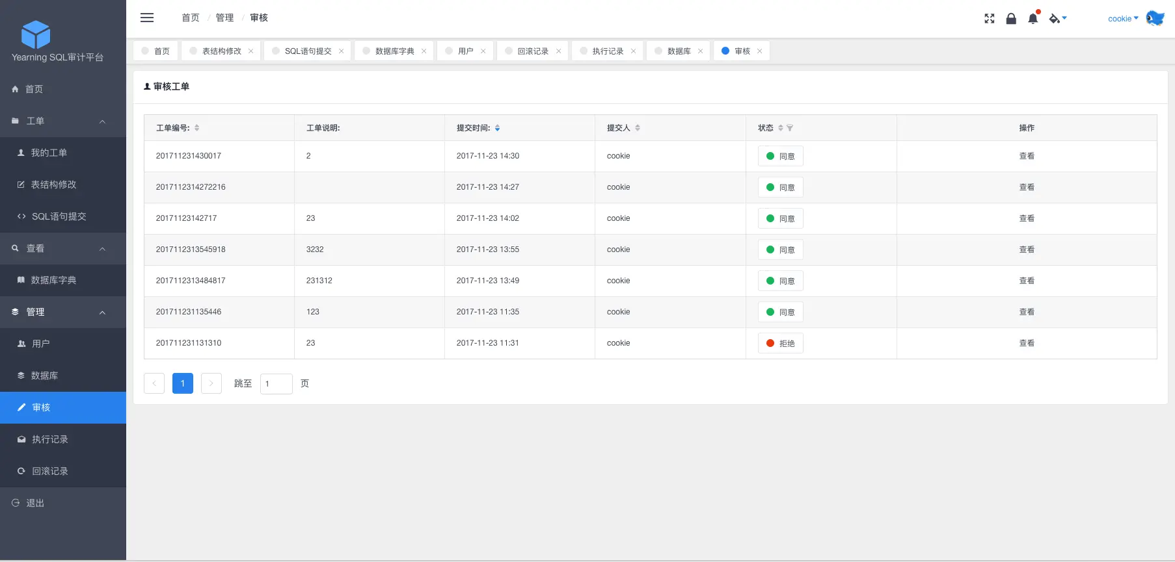This screenshot has width=1175, height=562.
Task: Open 执行记录 in the sidebar
Action: (63, 440)
